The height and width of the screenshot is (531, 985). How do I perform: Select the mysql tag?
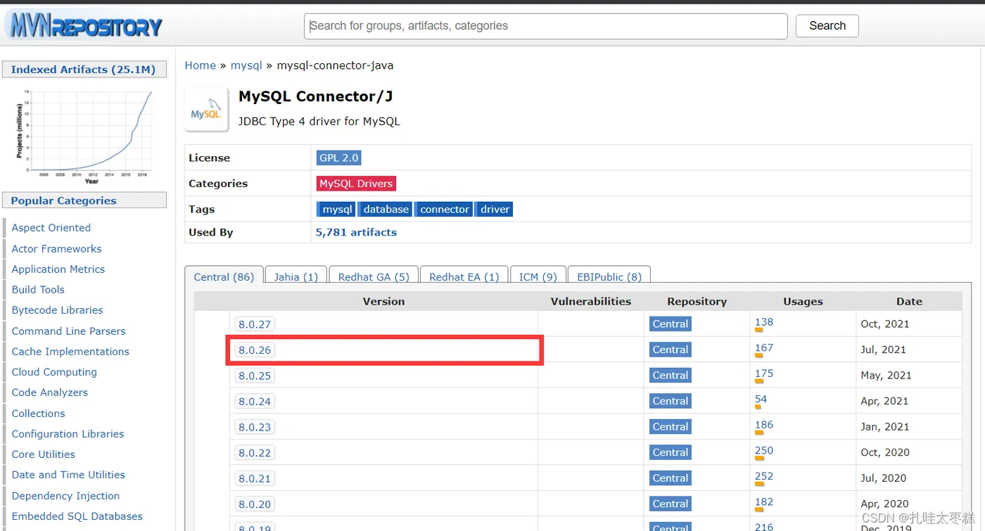(x=336, y=210)
